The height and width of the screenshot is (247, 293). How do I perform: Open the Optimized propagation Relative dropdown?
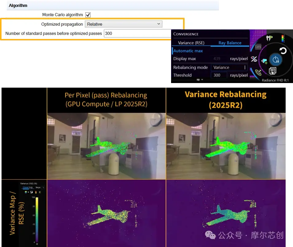coord(123,24)
